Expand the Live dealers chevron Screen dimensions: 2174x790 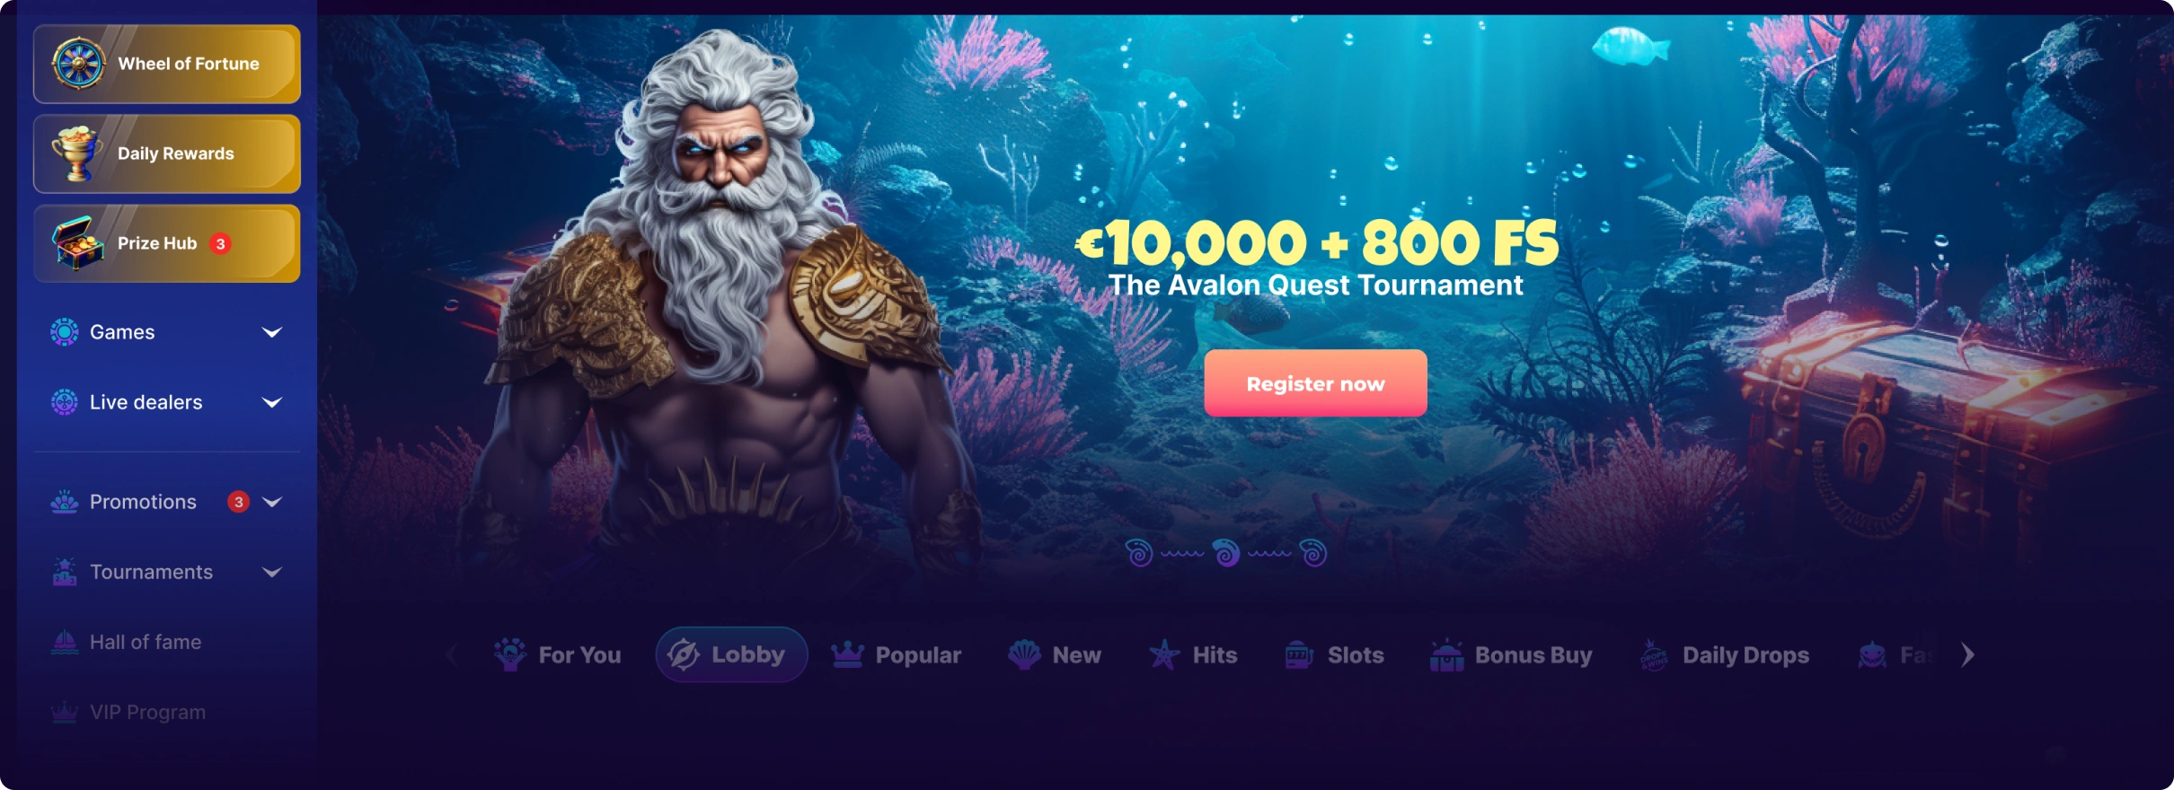[272, 402]
